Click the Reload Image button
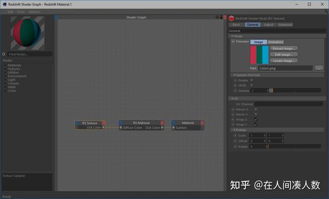The height and width of the screenshot is (199, 329). coord(283,48)
